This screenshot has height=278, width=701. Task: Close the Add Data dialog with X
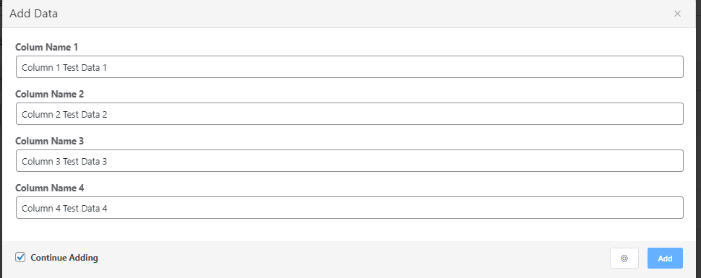(677, 14)
